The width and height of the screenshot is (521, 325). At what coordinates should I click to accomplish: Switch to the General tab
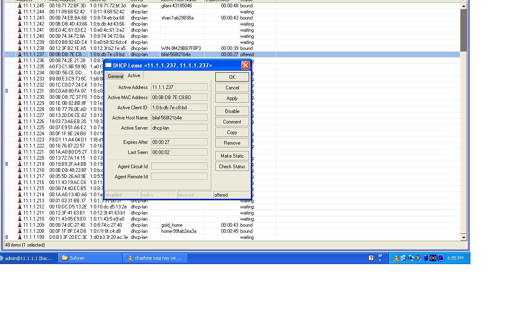tap(115, 76)
